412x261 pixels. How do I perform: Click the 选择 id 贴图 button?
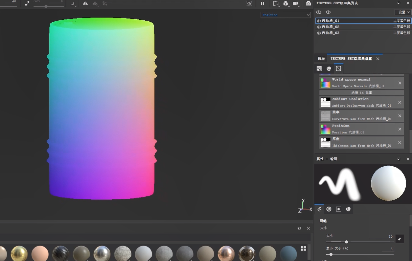point(361,93)
